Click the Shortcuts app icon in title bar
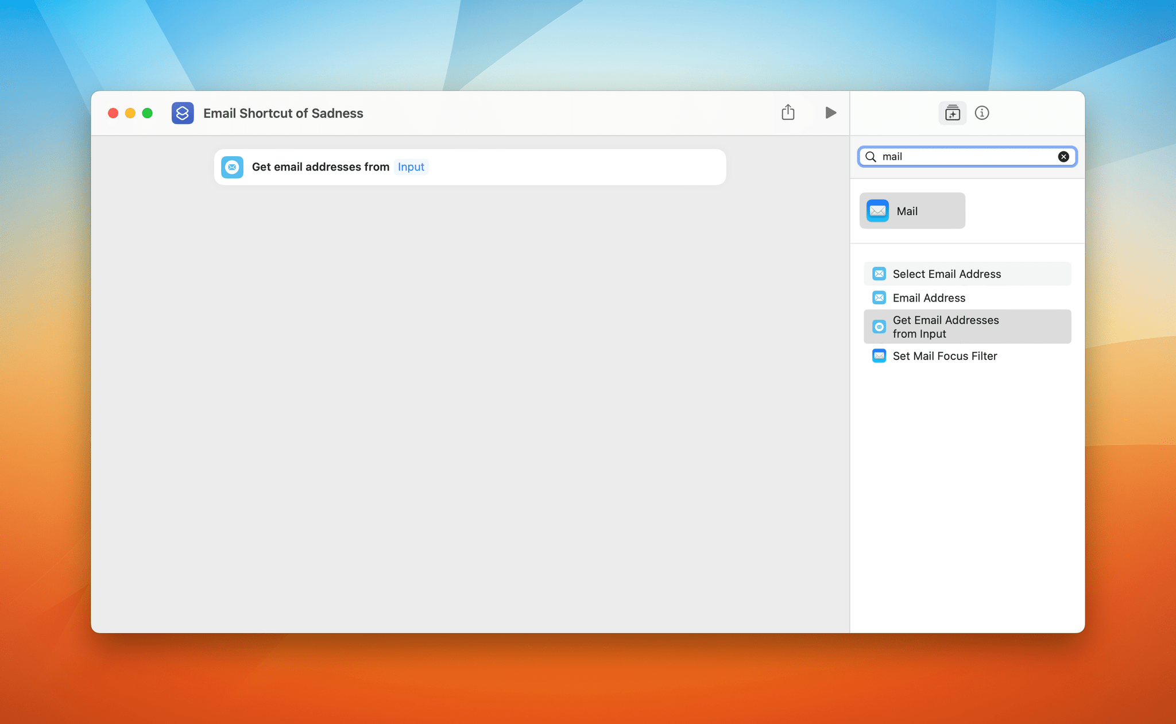 click(183, 113)
